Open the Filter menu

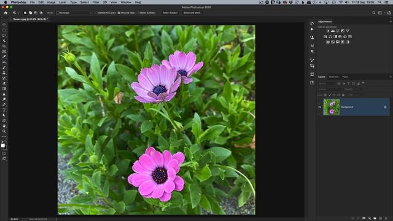point(96,2)
